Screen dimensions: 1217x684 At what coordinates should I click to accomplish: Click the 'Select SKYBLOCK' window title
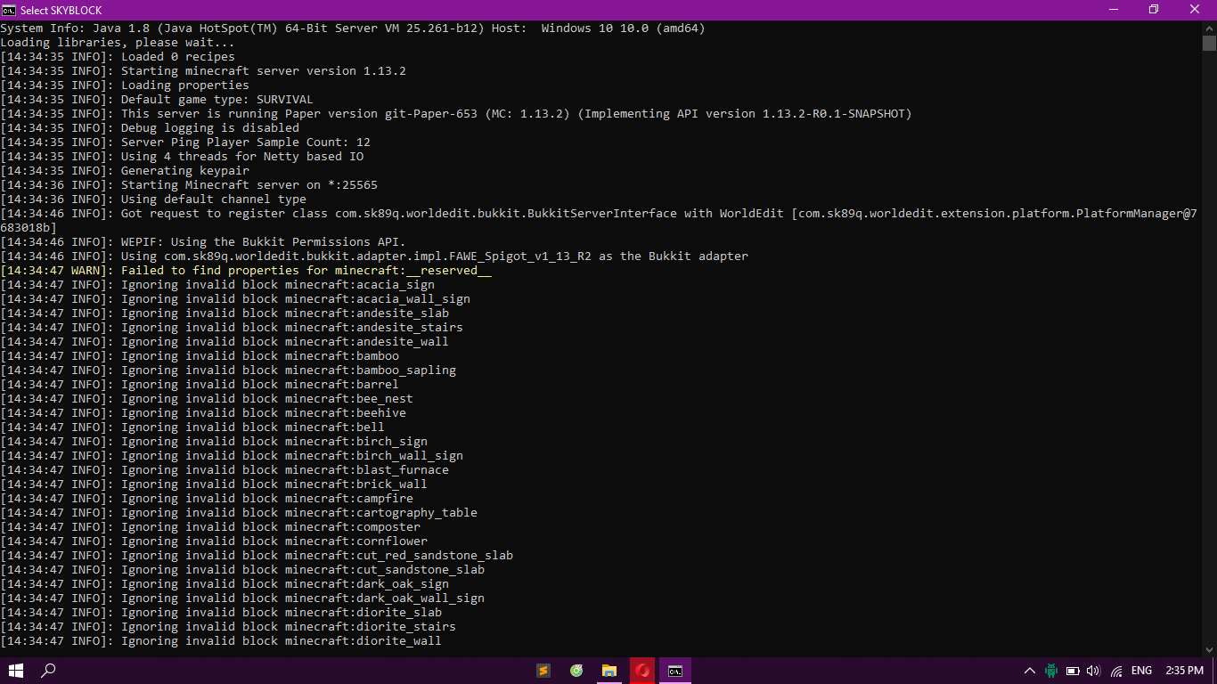point(61,10)
